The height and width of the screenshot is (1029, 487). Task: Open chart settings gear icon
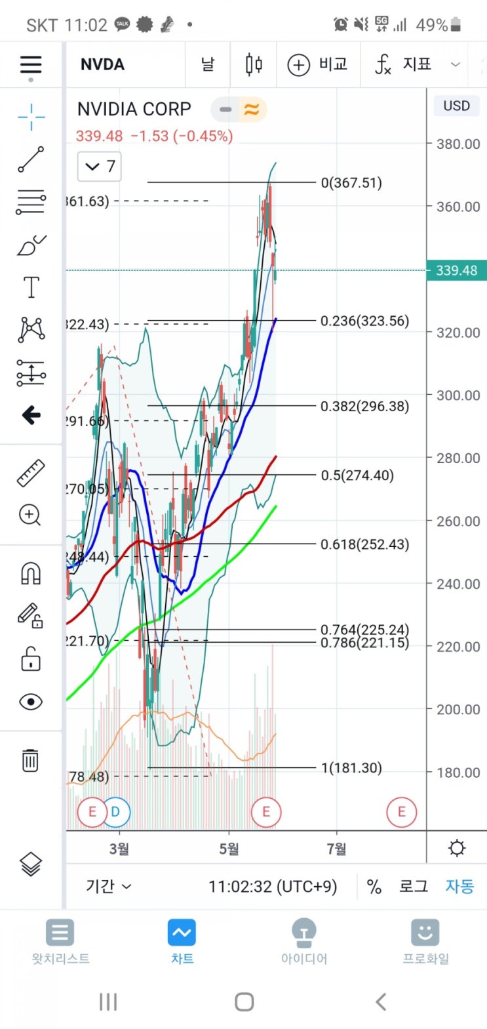(x=457, y=848)
